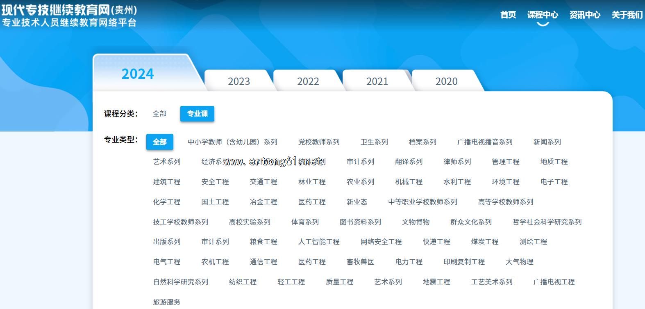Filter by 卫生系列 specialty
This screenshot has width=645, height=309.
(x=374, y=142)
